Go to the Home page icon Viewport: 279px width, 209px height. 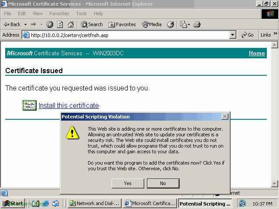pyautogui.click(x=71, y=24)
